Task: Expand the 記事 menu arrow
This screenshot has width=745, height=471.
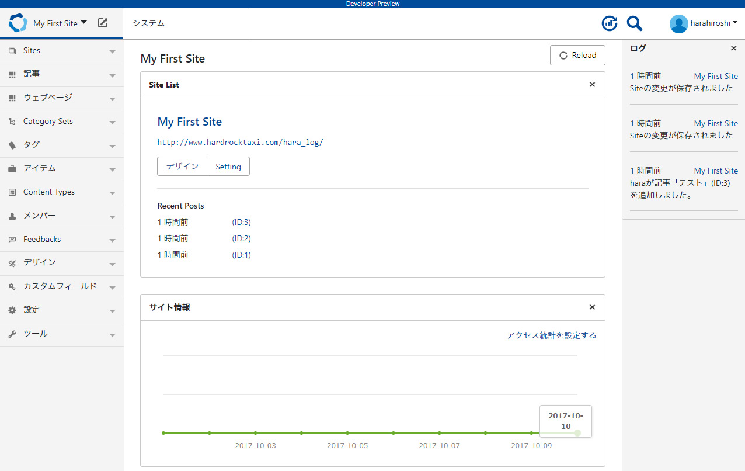Action: [113, 76]
